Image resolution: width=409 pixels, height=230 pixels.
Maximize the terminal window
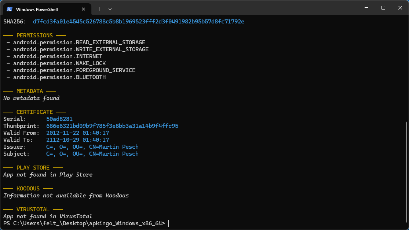click(383, 8)
